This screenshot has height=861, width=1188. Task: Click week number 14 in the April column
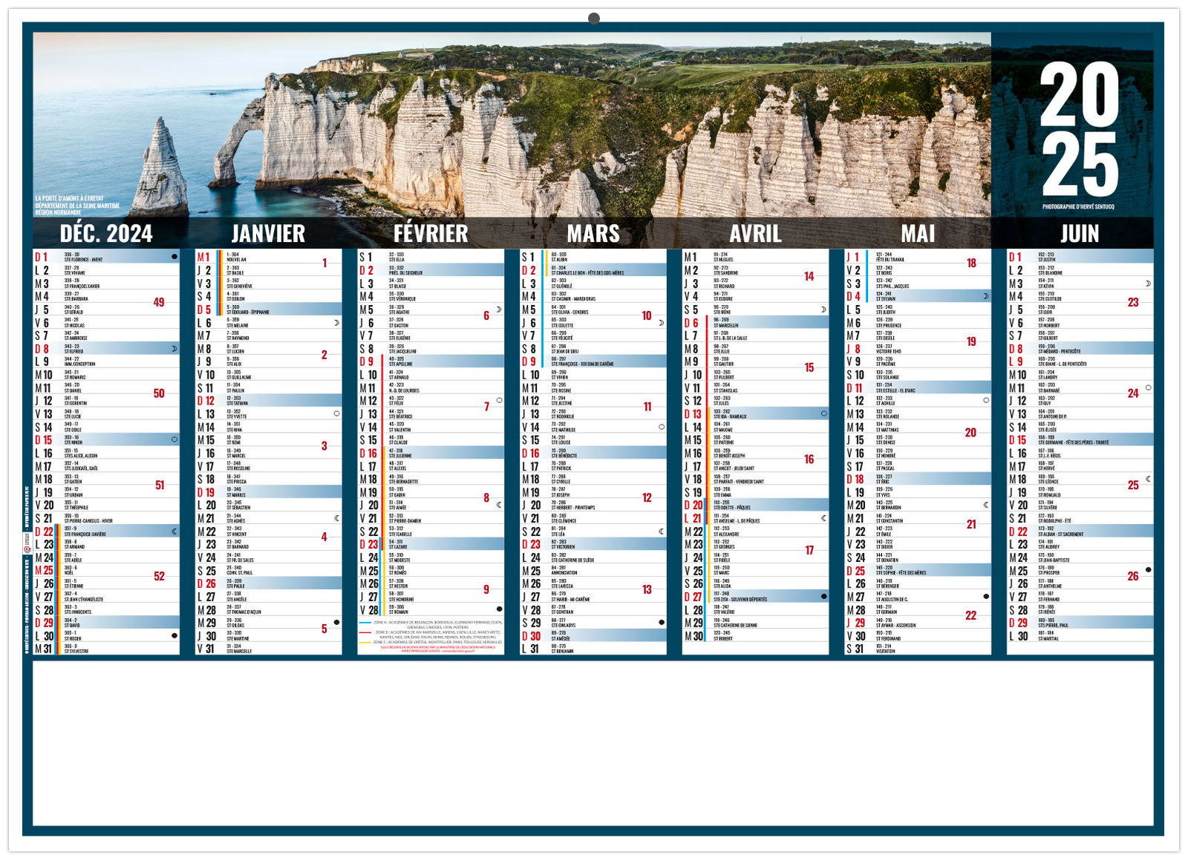809,276
